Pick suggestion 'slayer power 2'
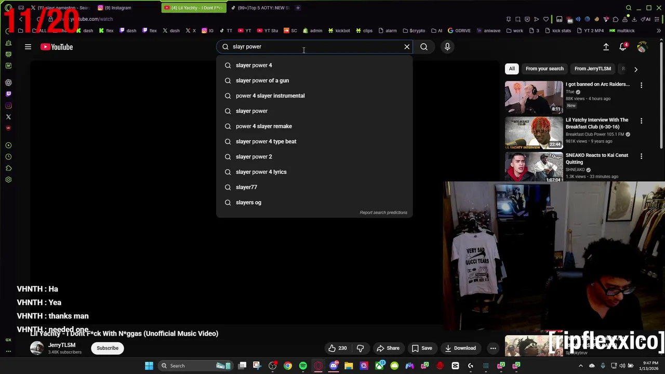 pyautogui.click(x=314, y=157)
